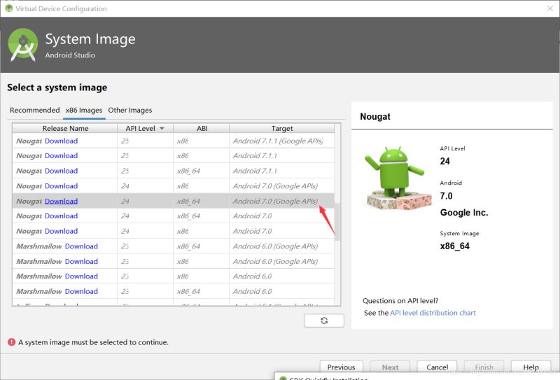The image size is (560, 380).
Task: Click the API Level value 24 in details panel
Action: [444, 161]
